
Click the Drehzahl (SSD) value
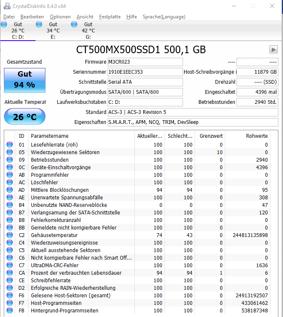(x=257, y=82)
